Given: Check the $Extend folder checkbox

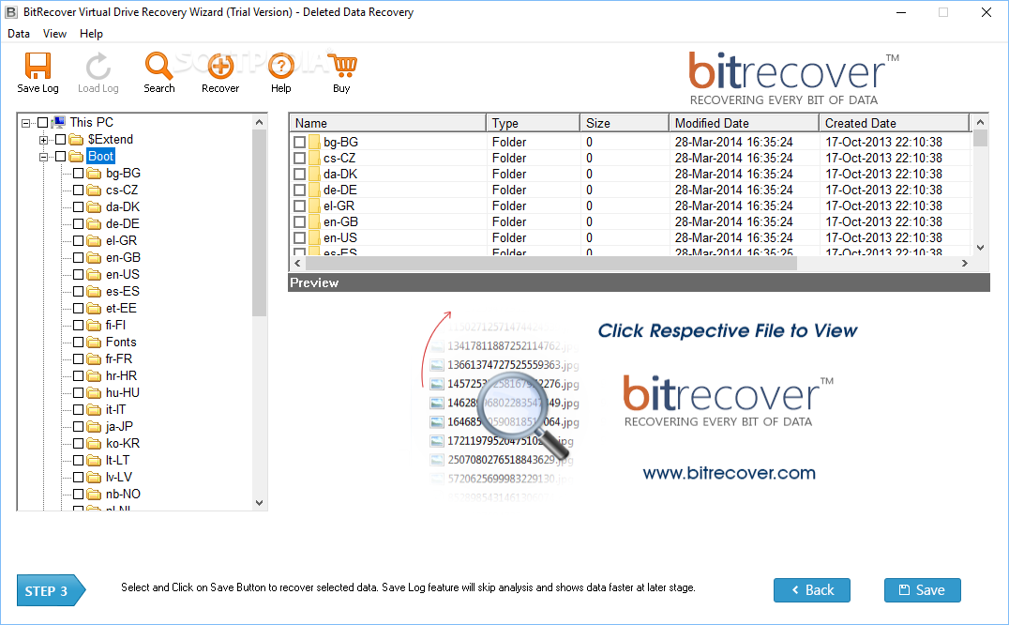Looking at the screenshot, I should 61,140.
